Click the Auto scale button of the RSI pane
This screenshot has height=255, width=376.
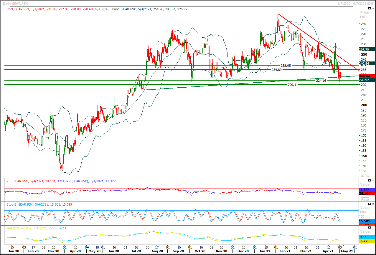(365, 199)
